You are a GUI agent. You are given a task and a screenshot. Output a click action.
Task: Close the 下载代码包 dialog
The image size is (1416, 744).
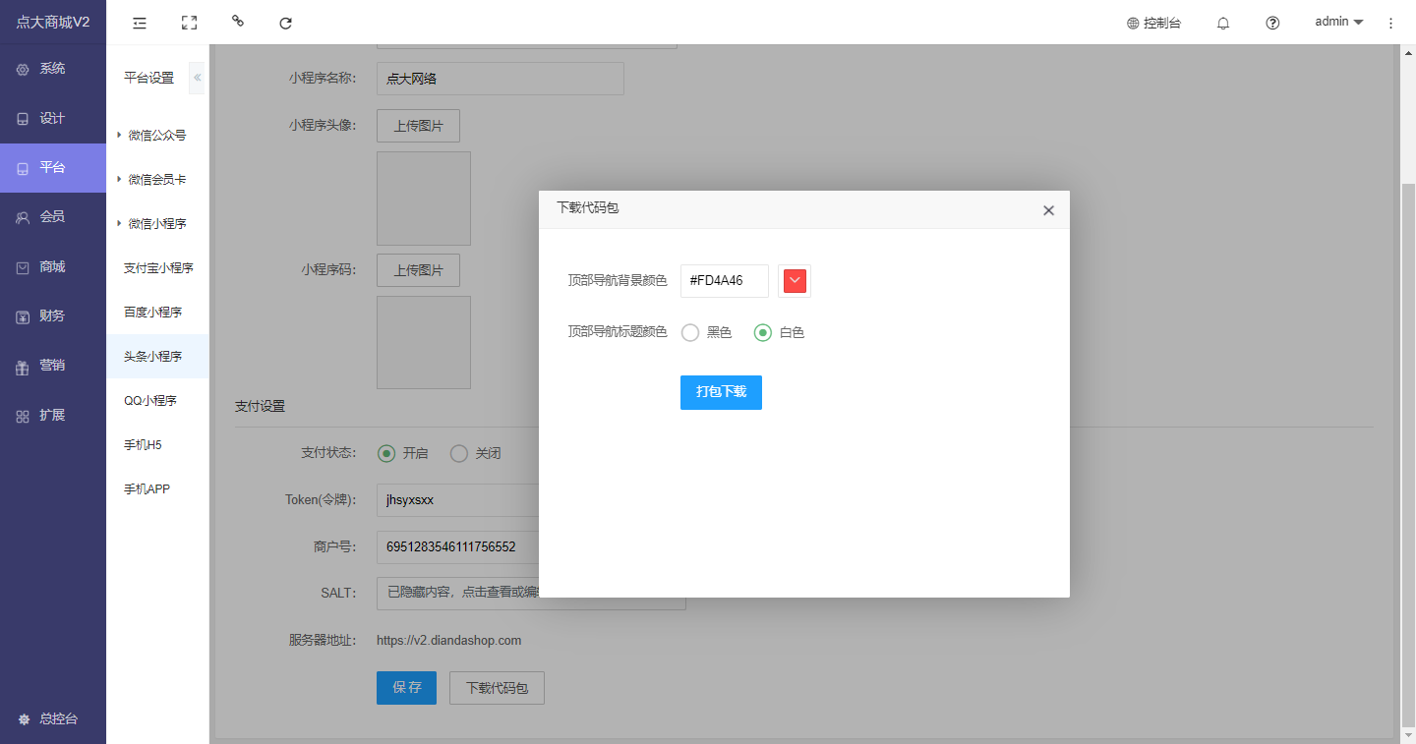coord(1048,210)
